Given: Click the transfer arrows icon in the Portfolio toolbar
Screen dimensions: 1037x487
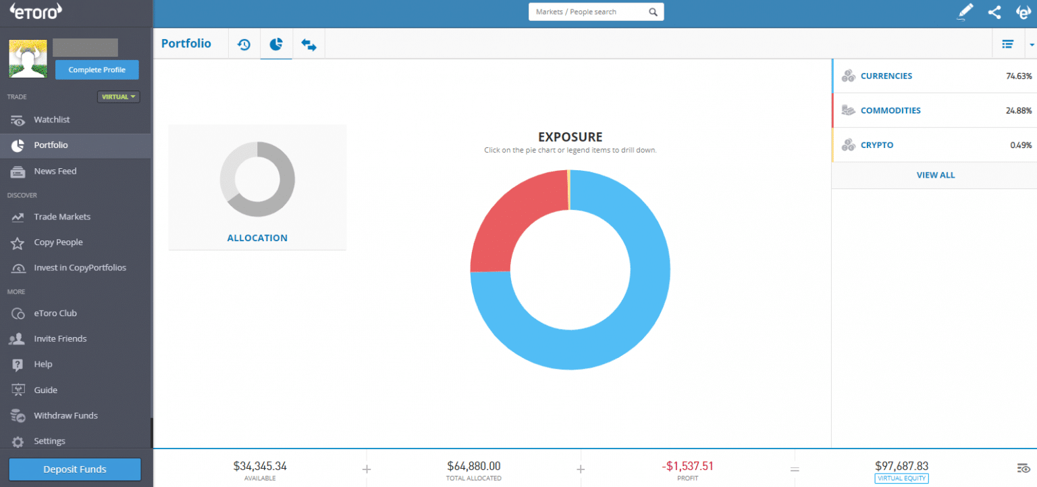Looking at the screenshot, I should pyautogui.click(x=309, y=45).
